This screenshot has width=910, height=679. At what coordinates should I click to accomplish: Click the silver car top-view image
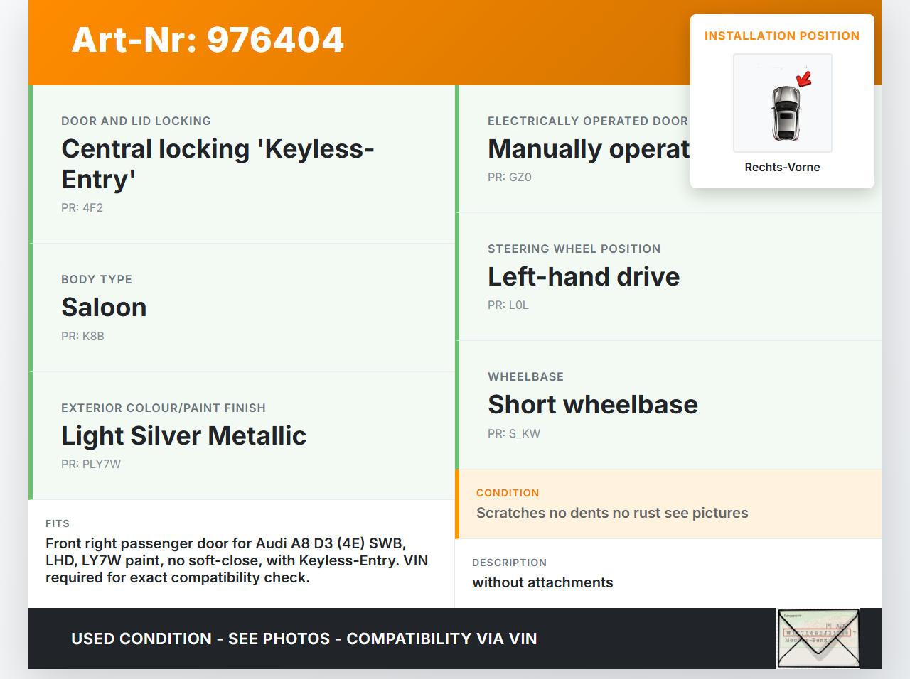click(x=786, y=114)
